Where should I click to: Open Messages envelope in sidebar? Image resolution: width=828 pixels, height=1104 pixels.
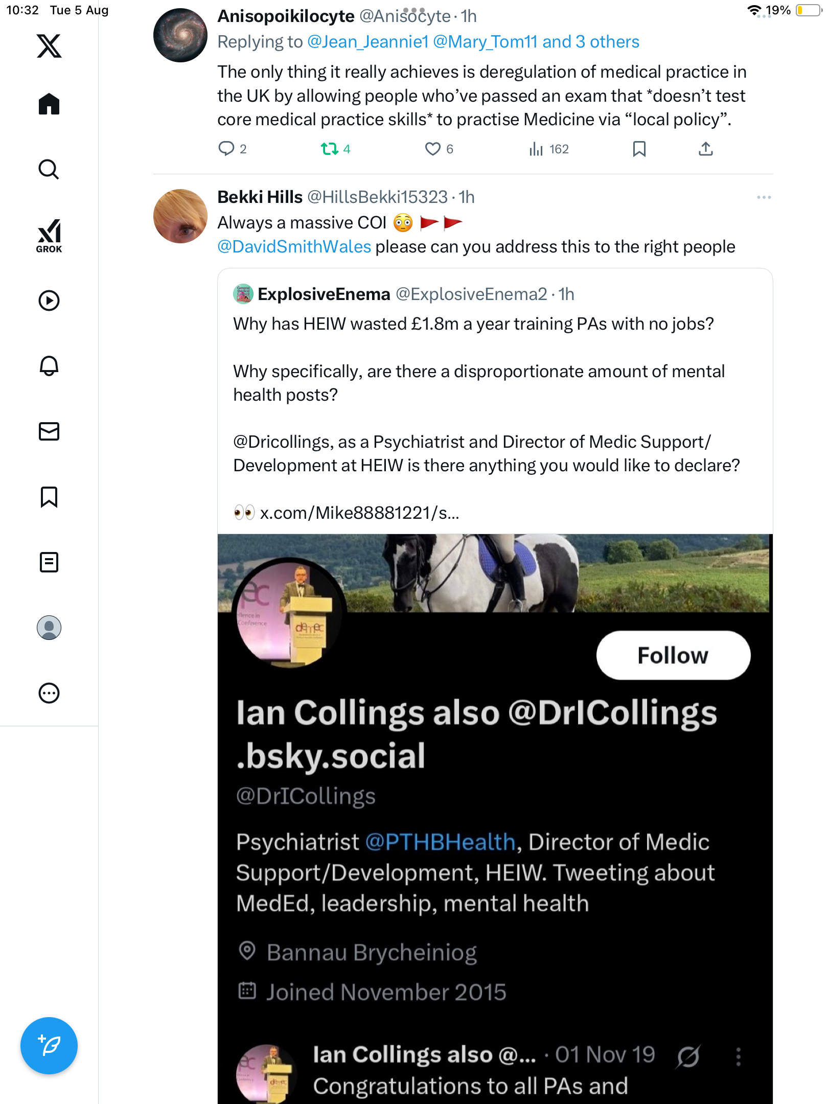point(49,431)
